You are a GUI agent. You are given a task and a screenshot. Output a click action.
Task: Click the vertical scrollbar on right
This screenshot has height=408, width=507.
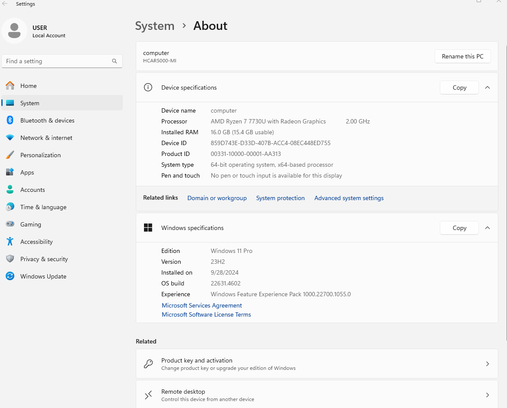[506, 193]
